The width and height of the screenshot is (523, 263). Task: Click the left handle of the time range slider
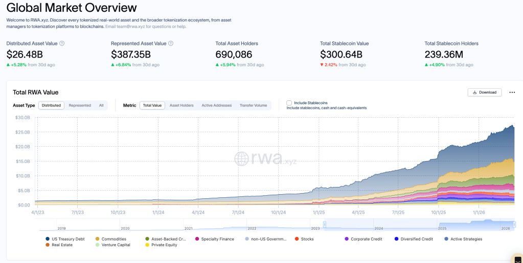click(324, 224)
